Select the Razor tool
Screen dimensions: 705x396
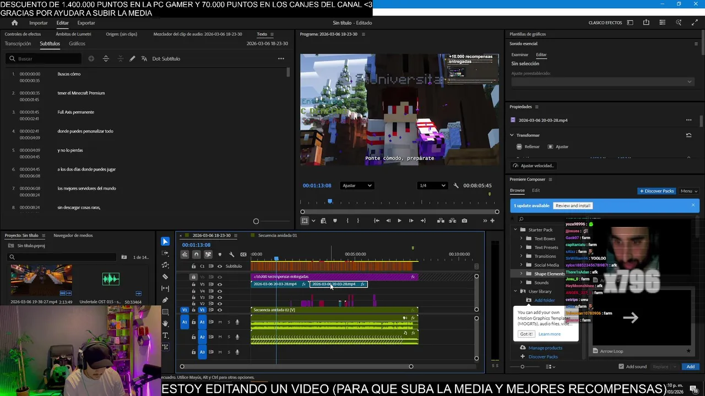(165, 277)
